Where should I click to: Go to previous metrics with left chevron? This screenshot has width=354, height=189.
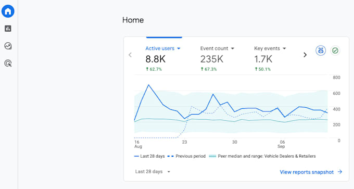pyautogui.click(x=130, y=55)
